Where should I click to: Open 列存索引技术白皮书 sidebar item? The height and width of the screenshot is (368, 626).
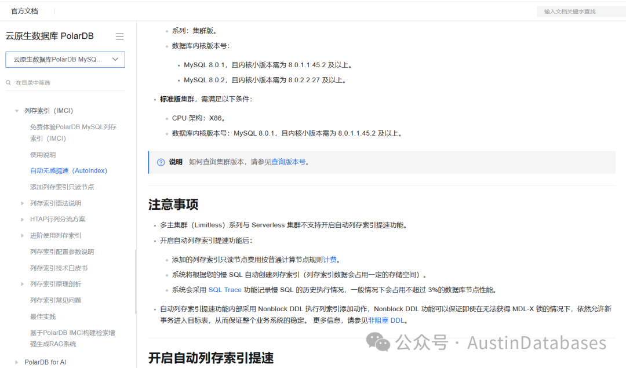[59, 268]
